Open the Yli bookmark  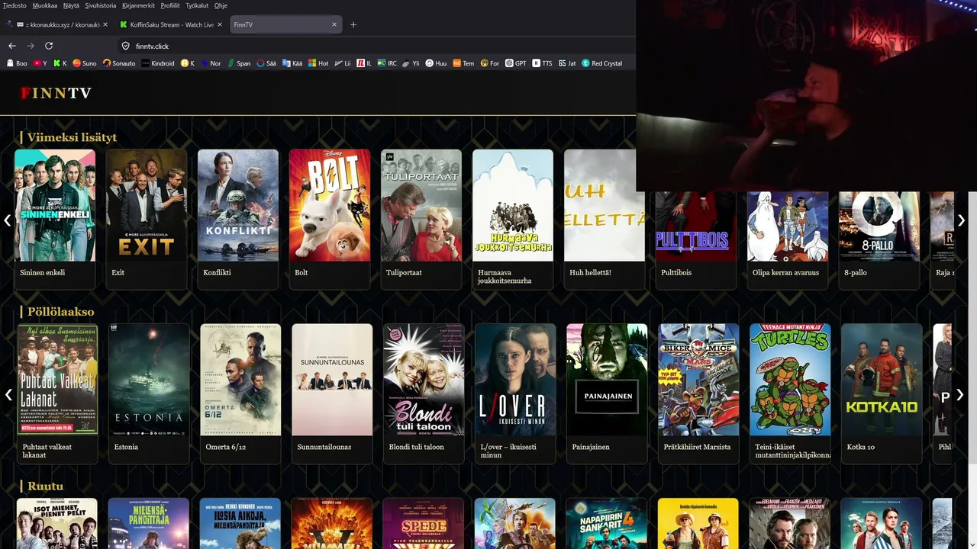click(411, 63)
